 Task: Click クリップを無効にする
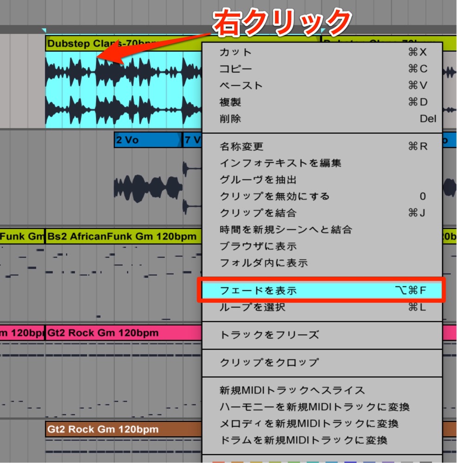tap(322, 196)
